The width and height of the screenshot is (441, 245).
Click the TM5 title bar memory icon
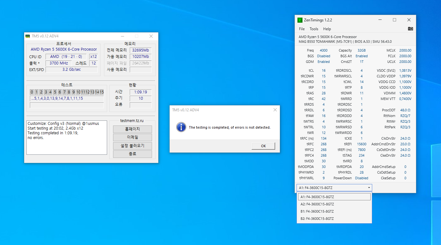click(28, 36)
